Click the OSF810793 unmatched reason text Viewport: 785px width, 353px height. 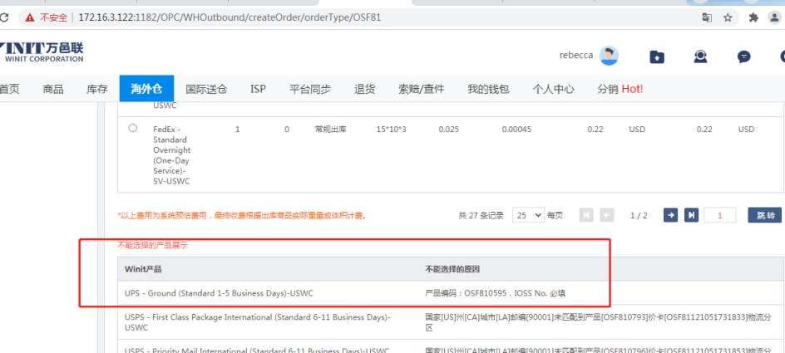598,322
